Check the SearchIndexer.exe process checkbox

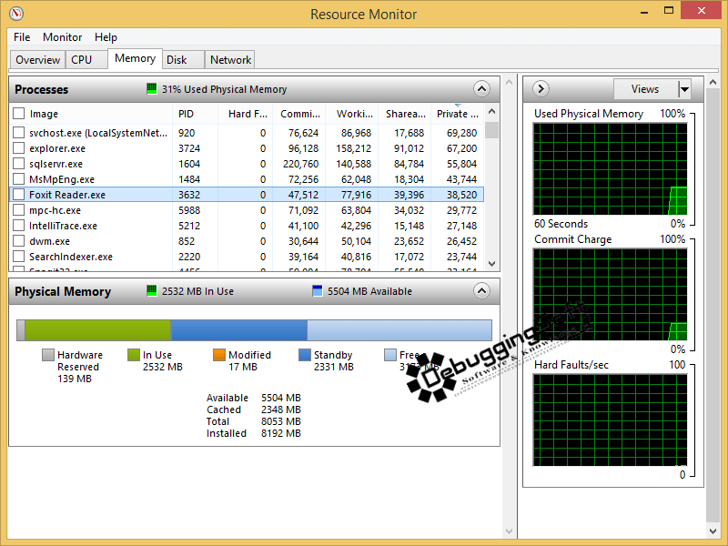click(18, 257)
